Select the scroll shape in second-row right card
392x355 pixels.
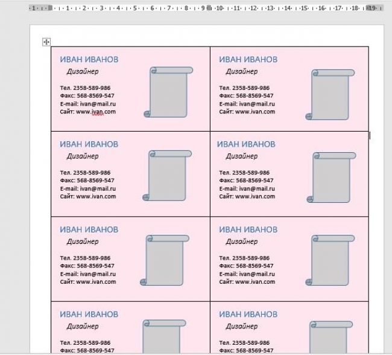[x=330, y=177]
